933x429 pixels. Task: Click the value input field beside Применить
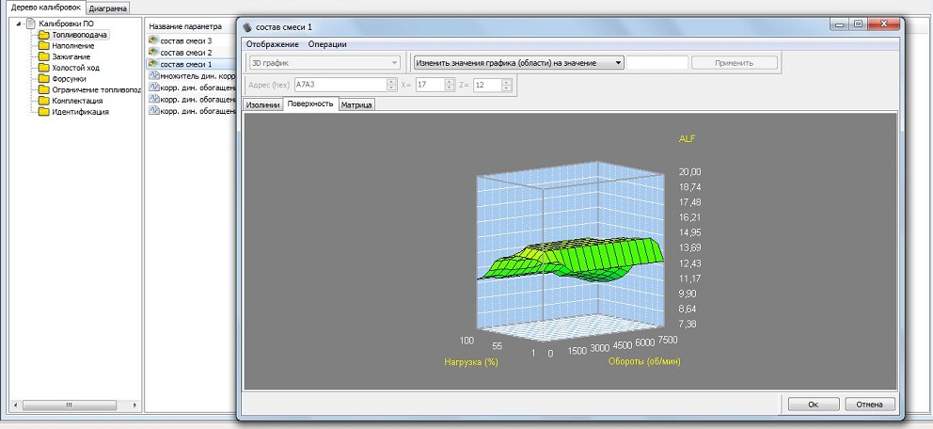(656, 63)
